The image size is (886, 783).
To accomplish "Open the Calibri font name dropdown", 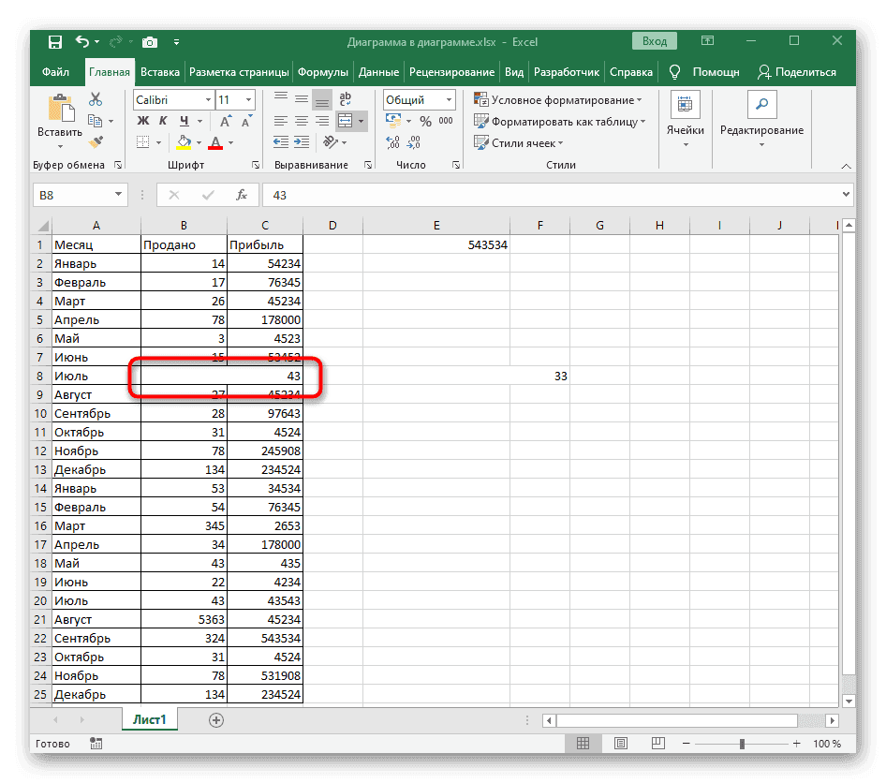I will [x=206, y=100].
